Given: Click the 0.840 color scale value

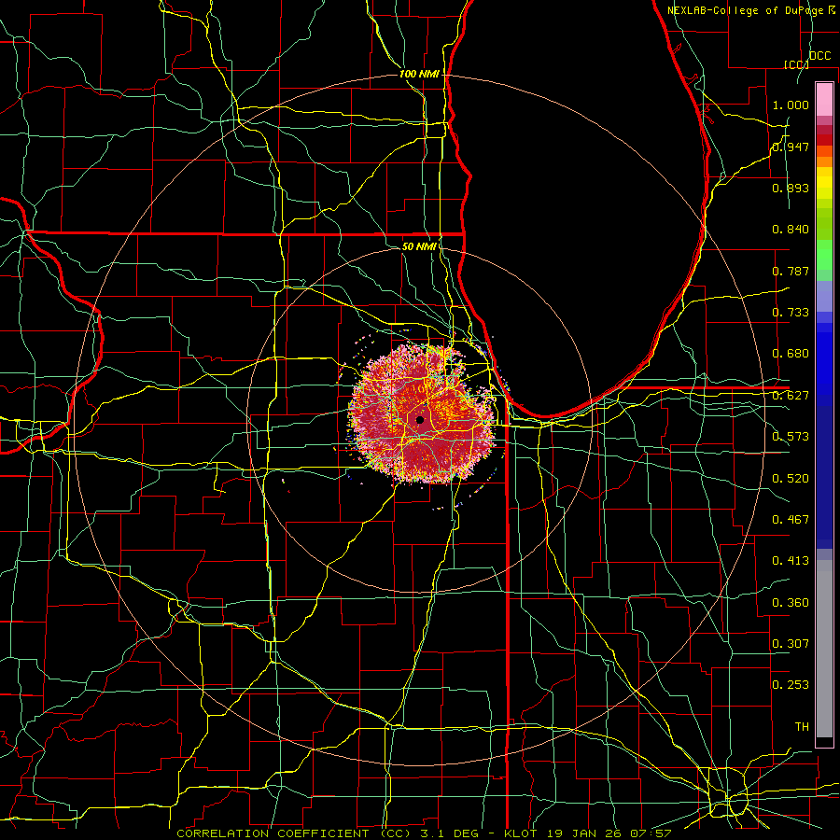Looking at the screenshot, I should pos(791,230).
